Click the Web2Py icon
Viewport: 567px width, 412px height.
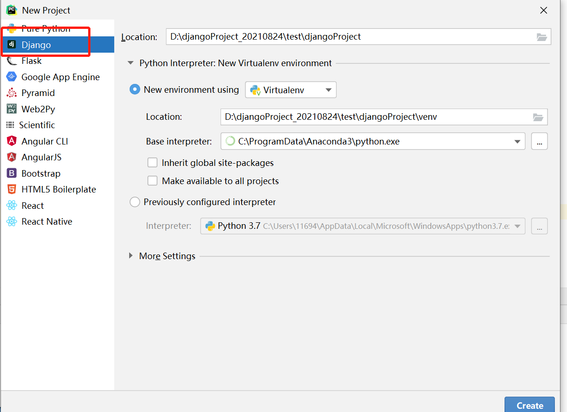pos(12,109)
